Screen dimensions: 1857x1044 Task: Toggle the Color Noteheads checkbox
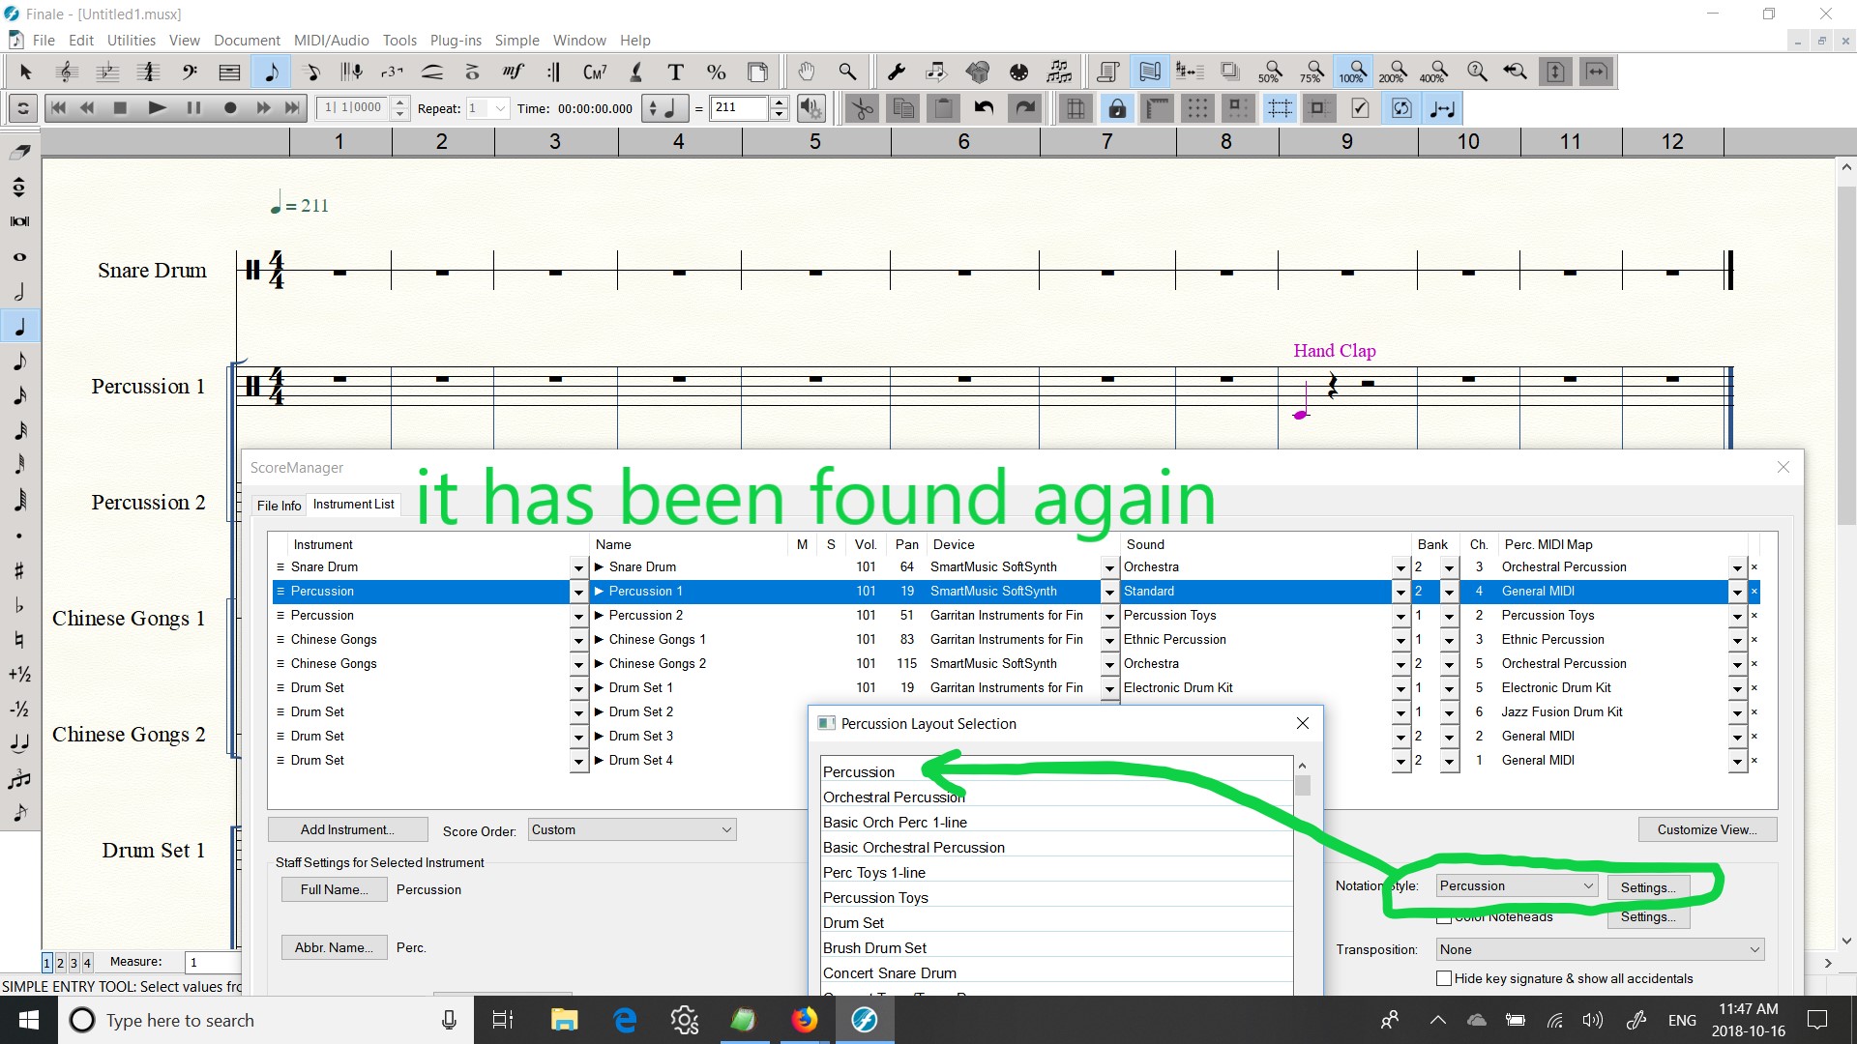point(1444,917)
